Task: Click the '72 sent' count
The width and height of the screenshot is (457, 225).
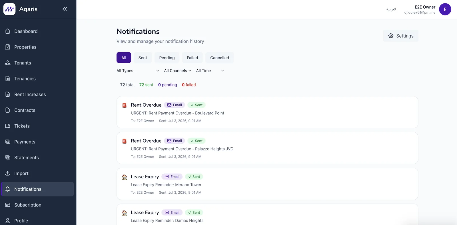Action: pos(146,85)
